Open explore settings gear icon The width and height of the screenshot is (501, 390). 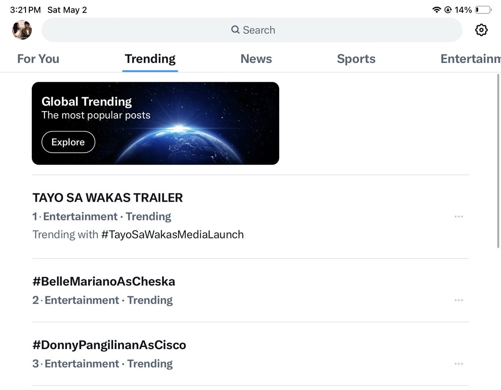(481, 30)
